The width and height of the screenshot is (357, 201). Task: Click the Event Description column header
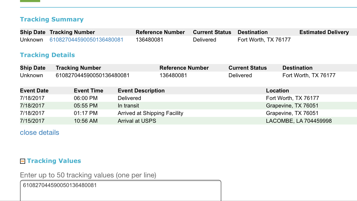(141, 91)
